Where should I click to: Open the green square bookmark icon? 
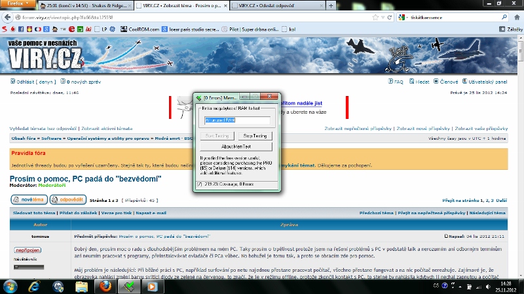coord(80,29)
